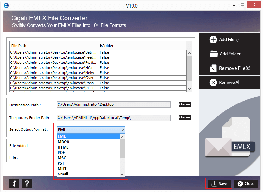Image resolution: width=263 pixels, height=192 pixels.
Task: Open the help question mark icon
Action: pyautogui.click(x=27, y=183)
